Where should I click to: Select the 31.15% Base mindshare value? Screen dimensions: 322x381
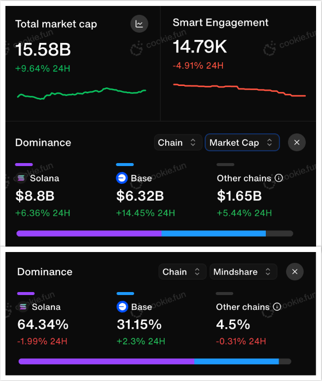click(139, 325)
